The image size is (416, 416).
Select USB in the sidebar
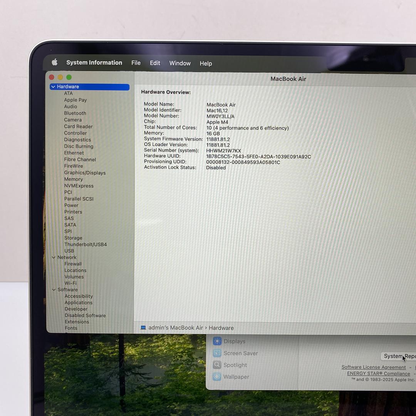point(69,251)
